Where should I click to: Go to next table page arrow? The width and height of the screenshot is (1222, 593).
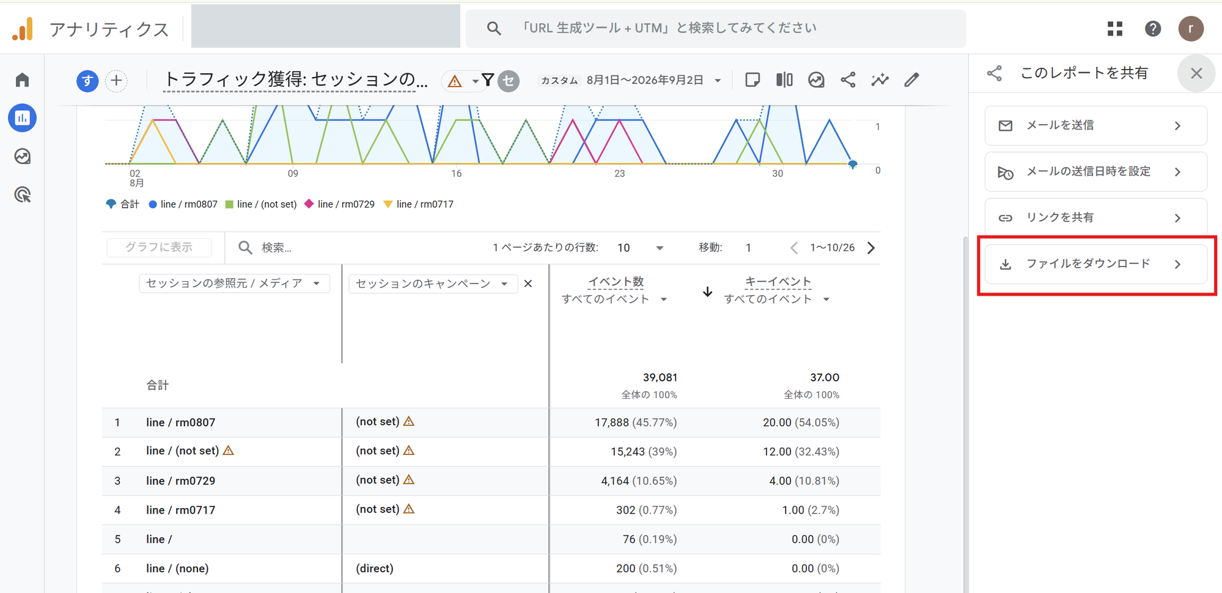click(x=871, y=248)
